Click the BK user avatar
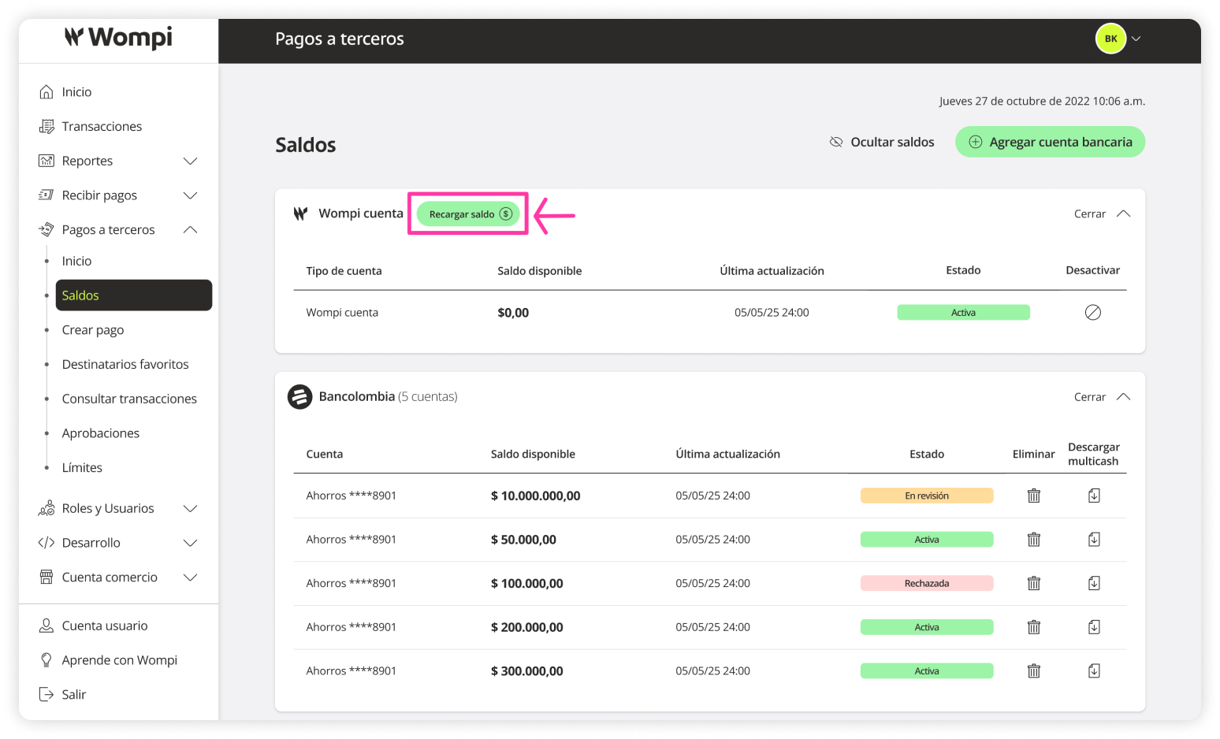This screenshot has width=1220, height=739. click(x=1110, y=39)
